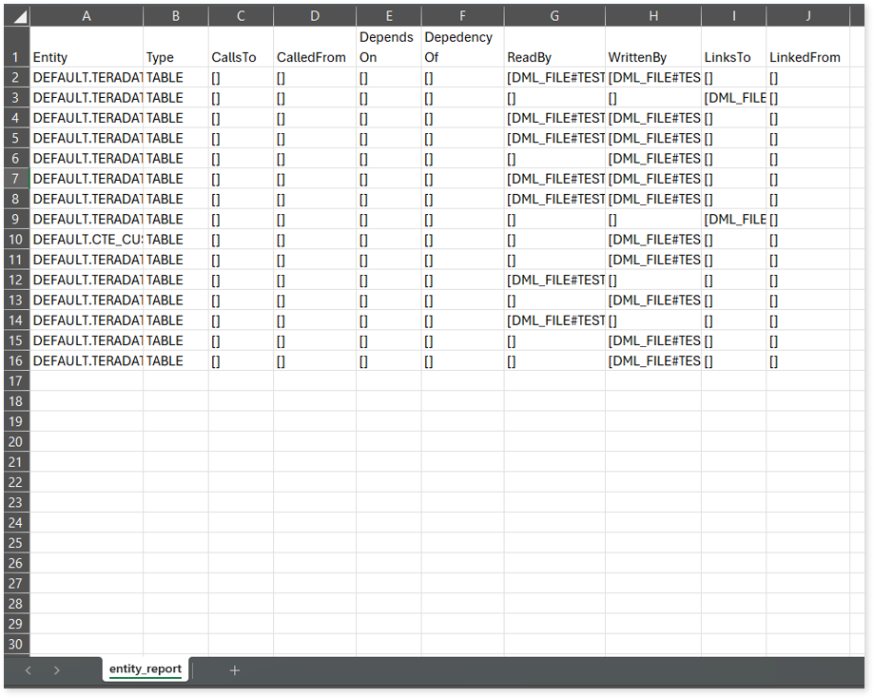This screenshot has width=874, height=698.
Task: Select the TABLE cell in row 2
Action: (x=176, y=78)
